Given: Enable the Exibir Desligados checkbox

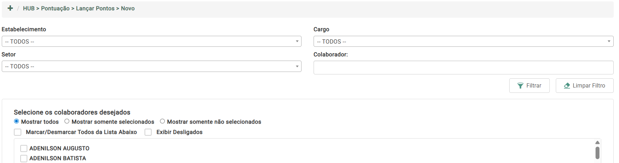Looking at the screenshot, I should click(148, 132).
